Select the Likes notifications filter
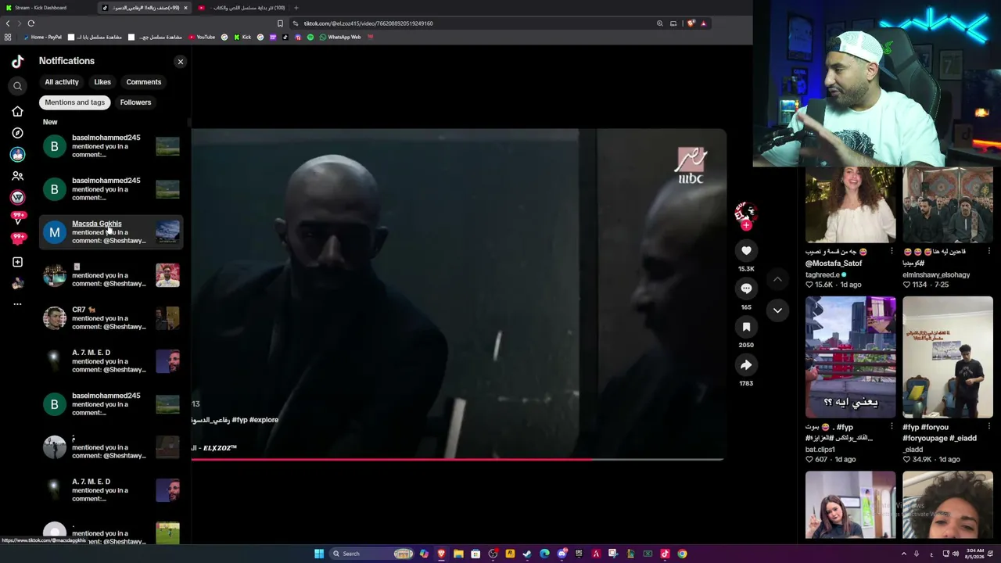The image size is (1001, 563). tap(102, 82)
